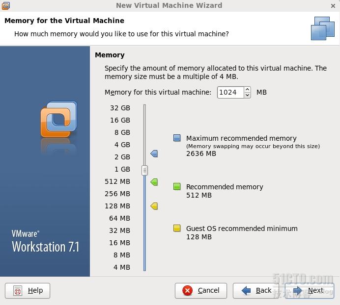Cancel the New Virtual Machine Wizard
The width and height of the screenshot is (340, 305).
click(201, 290)
